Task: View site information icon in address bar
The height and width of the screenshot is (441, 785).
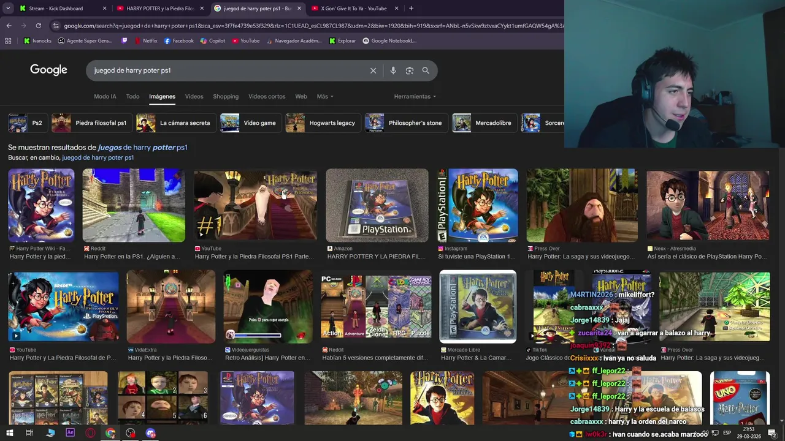Action: pyautogui.click(x=56, y=26)
